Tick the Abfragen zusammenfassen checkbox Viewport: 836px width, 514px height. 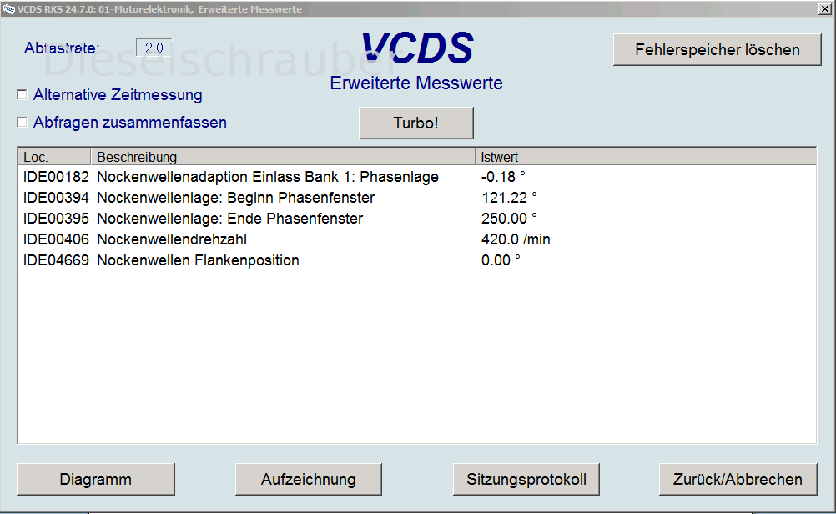point(22,123)
